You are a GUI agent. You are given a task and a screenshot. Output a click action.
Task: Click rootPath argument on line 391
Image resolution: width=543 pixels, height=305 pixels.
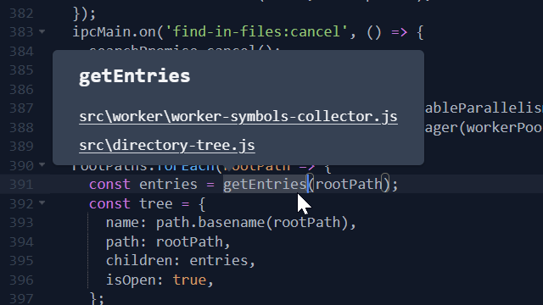(349, 184)
